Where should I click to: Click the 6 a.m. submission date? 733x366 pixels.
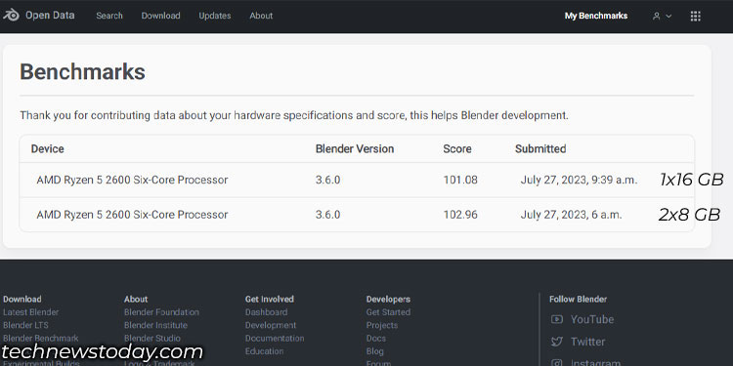pos(572,215)
